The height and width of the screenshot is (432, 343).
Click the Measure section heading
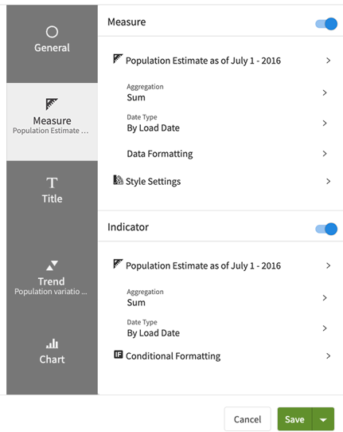pyautogui.click(x=127, y=22)
